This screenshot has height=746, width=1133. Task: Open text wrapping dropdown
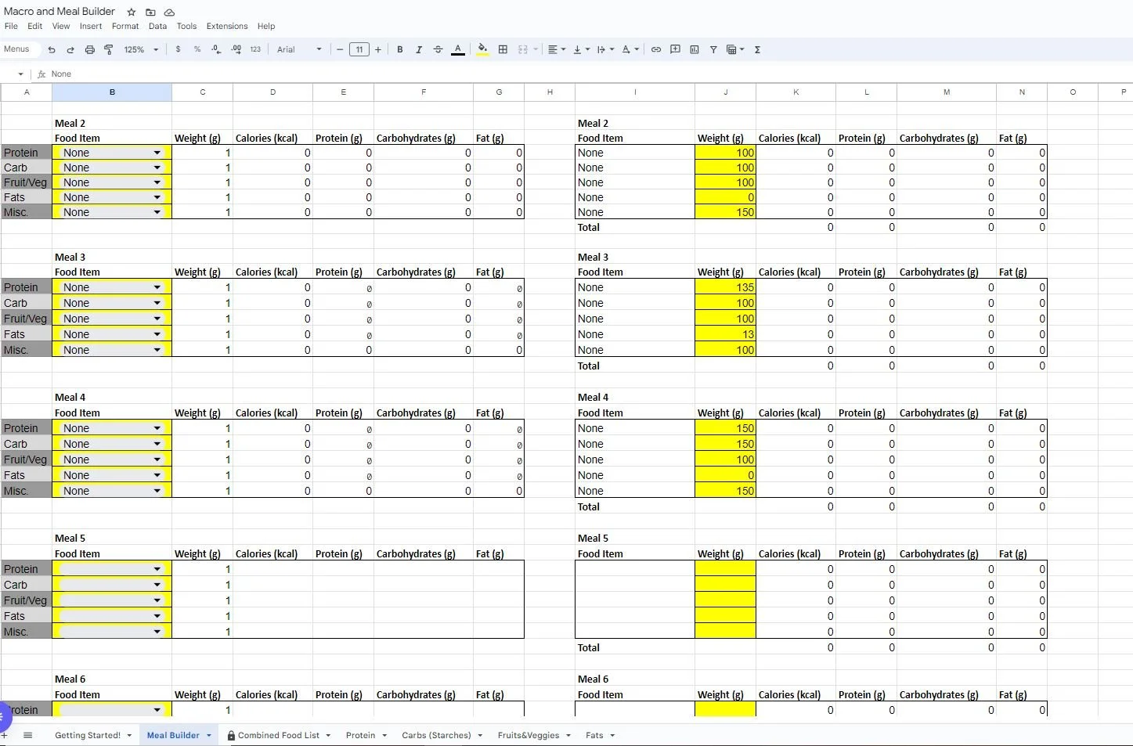pyautogui.click(x=605, y=49)
